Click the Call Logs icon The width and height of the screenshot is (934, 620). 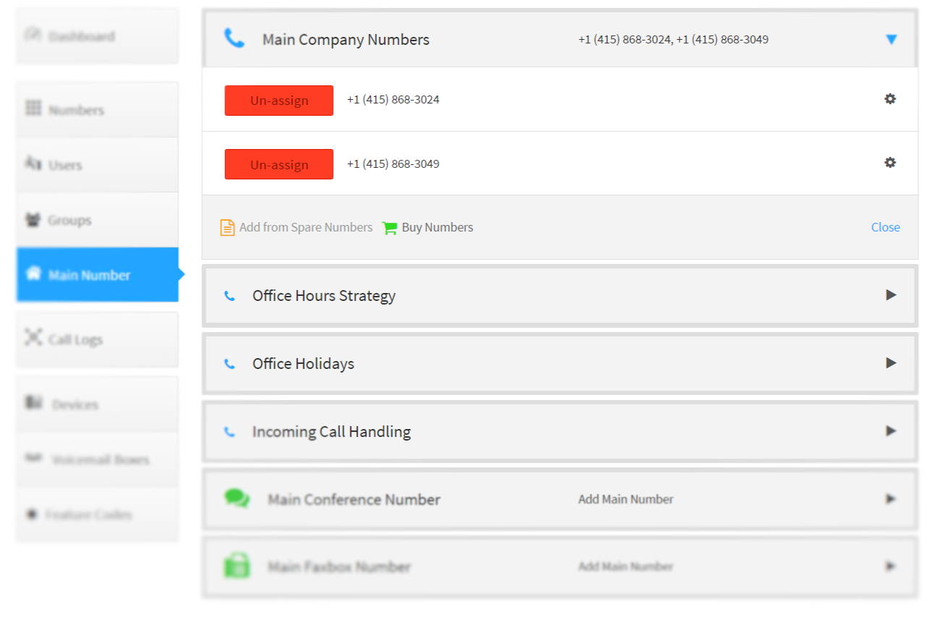point(33,337)
